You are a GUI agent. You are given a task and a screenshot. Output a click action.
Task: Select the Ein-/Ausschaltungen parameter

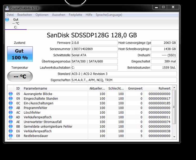pos(39,103)
